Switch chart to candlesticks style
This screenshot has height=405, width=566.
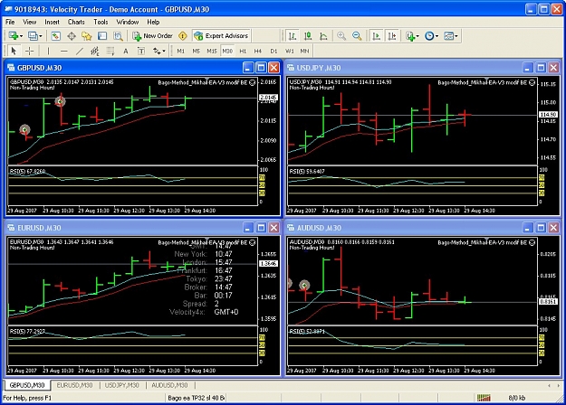pos(308,36)
